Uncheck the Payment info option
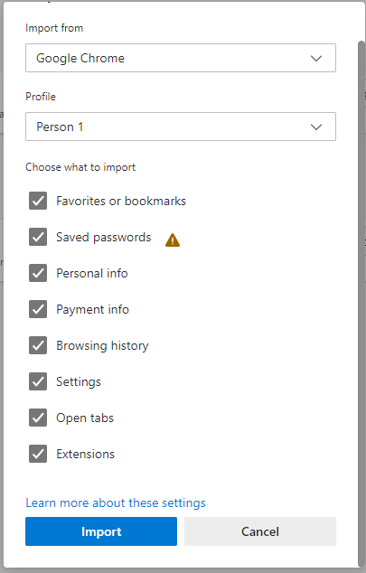 coord(38,309)
